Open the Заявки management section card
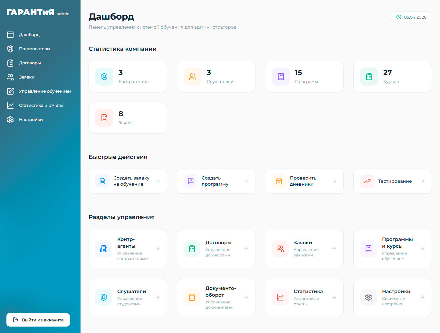This screenshot has width=440, height=333. 304,249
